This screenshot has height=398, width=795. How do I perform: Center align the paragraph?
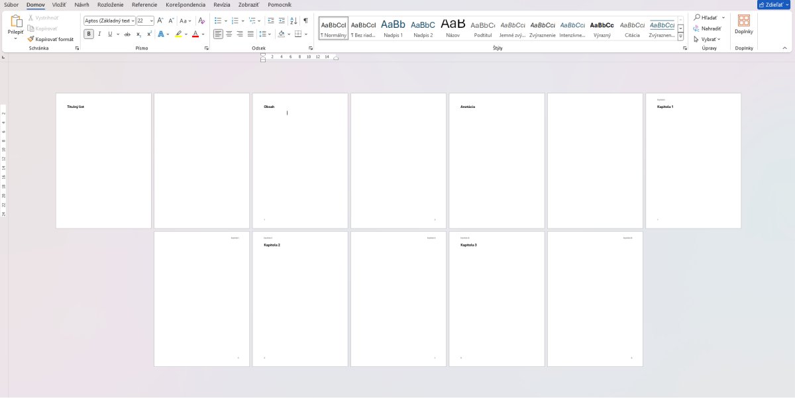click(229, 34)
